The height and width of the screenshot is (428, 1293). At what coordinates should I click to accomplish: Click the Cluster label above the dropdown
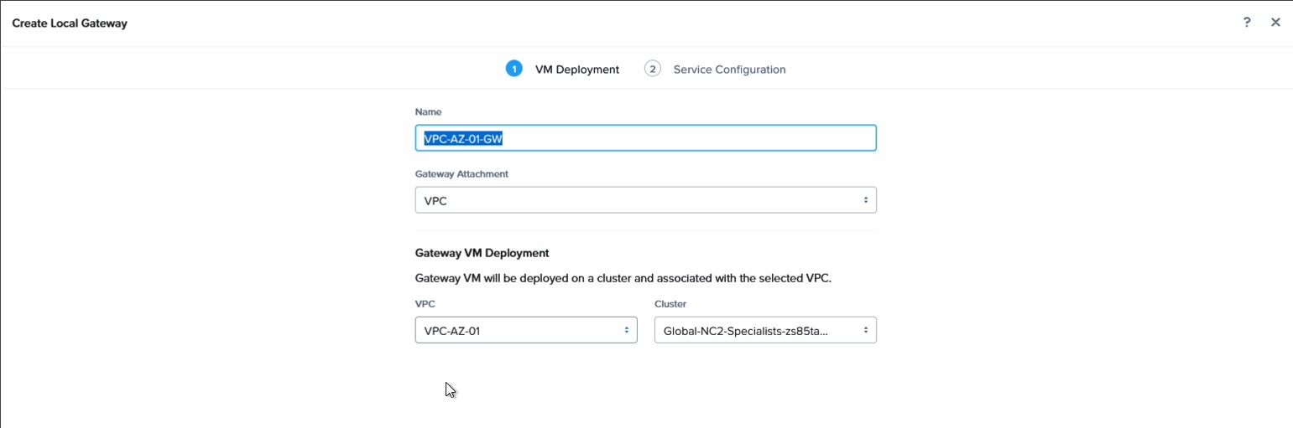coord(670,303)
